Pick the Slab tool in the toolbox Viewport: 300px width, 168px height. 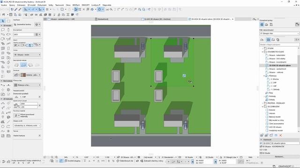click(x=8, y=35)
